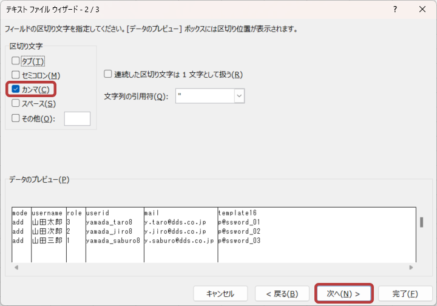
Task: Click the preview vertical scrollbar thumb
Action: coord(421,222)
